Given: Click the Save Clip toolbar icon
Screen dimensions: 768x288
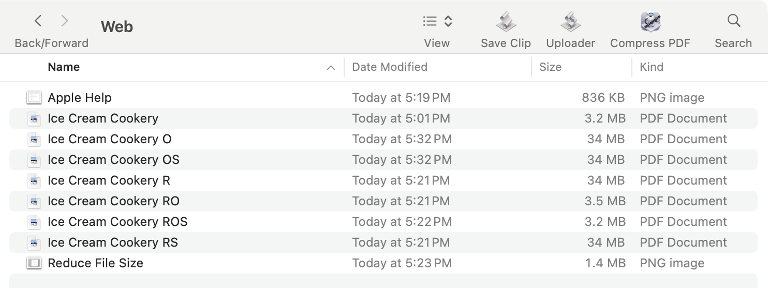Looking at the screenshot, I should point(506,22).
